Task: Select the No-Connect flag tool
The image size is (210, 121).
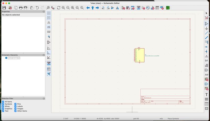Action: click(x=207, y=47)
